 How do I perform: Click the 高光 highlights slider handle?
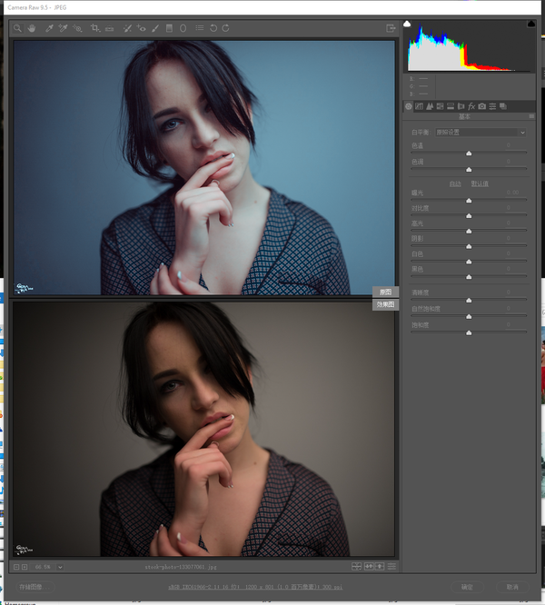(469, 231)
